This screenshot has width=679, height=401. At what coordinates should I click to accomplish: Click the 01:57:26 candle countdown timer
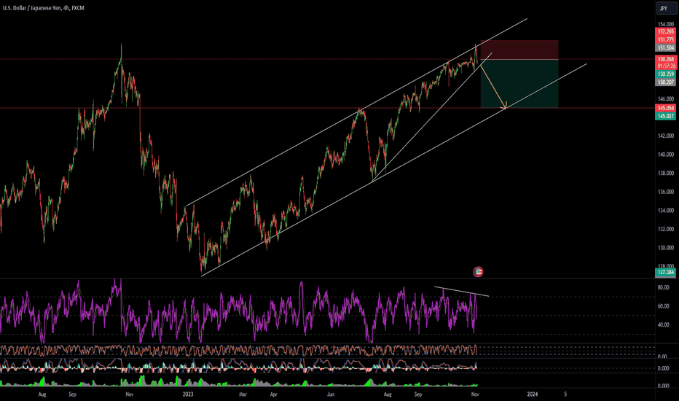pos(666,66)
